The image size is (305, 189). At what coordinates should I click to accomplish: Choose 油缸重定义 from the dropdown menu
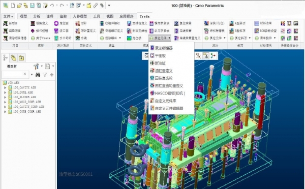coord(171,71)
